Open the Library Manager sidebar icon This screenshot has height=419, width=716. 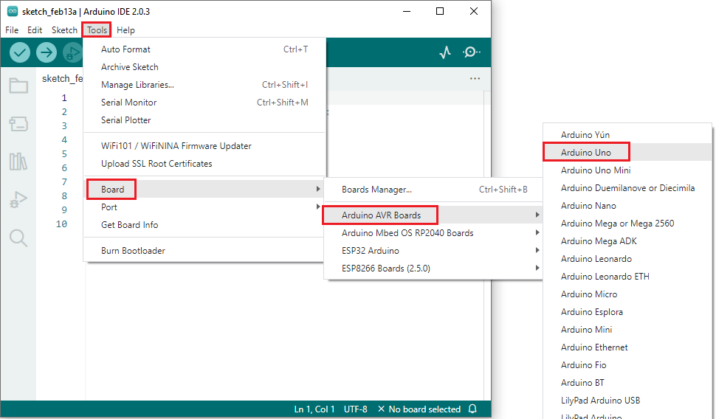pyautogui.click(x=18, y=162)
